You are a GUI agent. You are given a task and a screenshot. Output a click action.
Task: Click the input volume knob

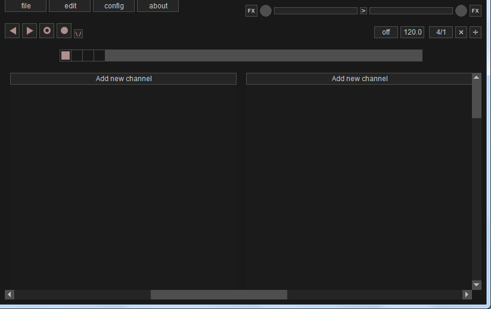coord(266,11)
